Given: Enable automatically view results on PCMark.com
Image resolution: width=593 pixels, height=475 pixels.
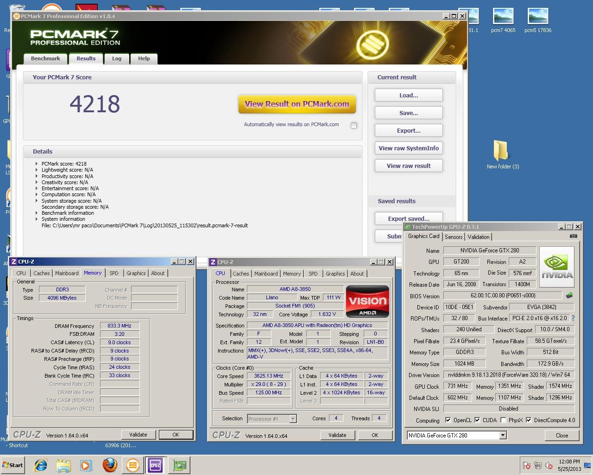Looking at the screenshot, I should pos(354,125).
